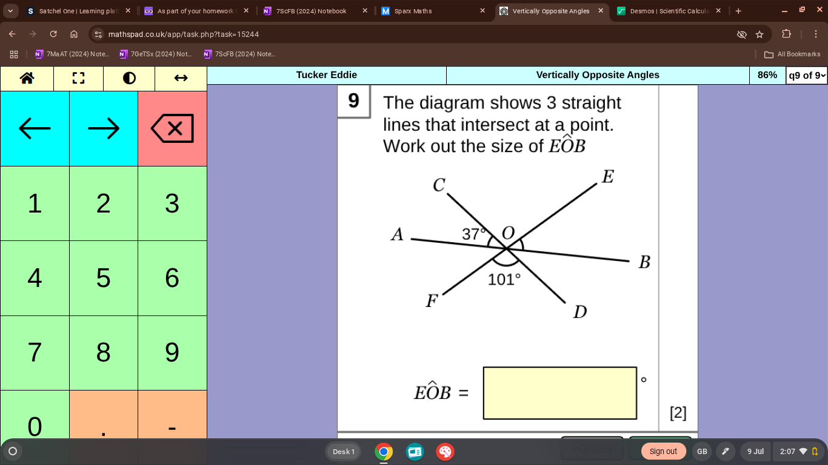This screenshot has width=828, height=465.
Task: Click the address bar URL
Action: coord(184,35)
